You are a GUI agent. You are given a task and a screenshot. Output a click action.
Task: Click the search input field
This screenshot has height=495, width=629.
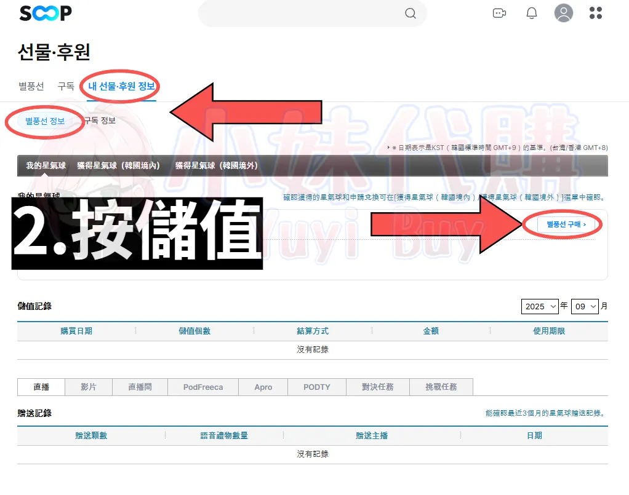[302, 14]
